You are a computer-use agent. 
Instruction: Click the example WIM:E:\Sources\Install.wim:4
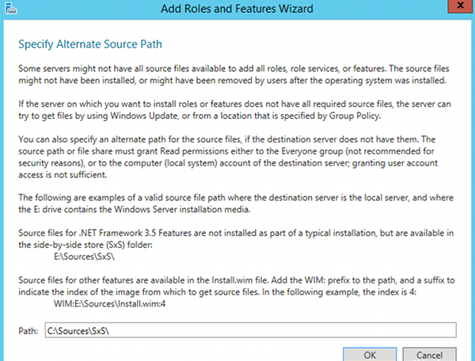coord(110,304)
